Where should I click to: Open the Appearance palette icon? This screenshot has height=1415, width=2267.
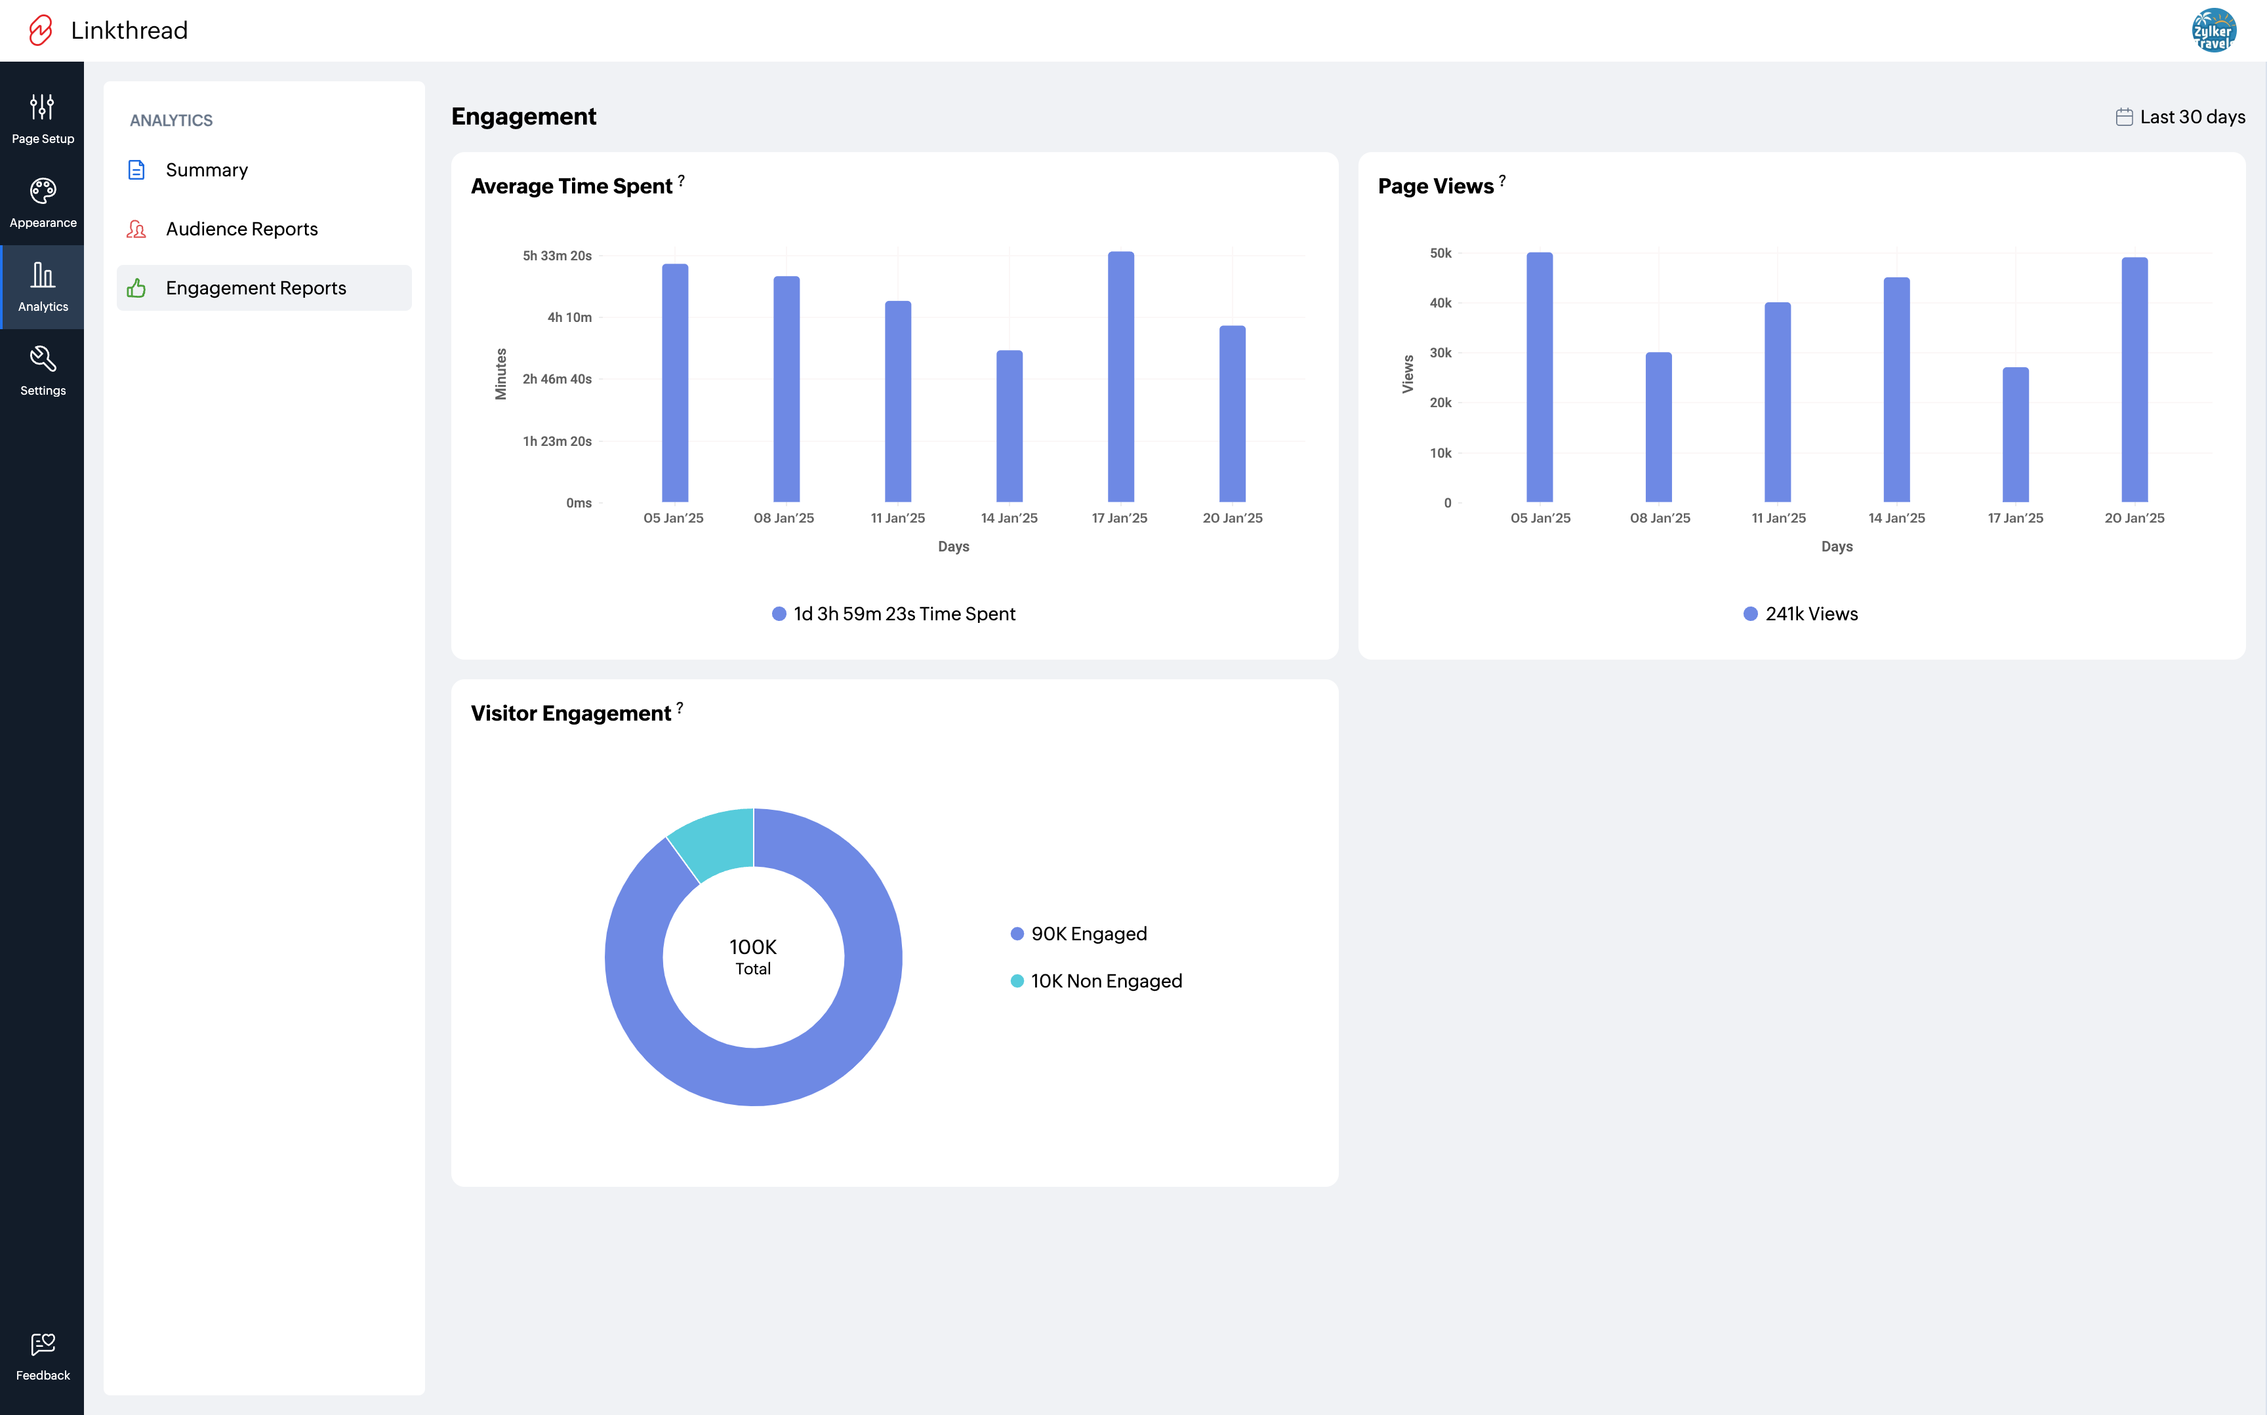coord(42,191)
